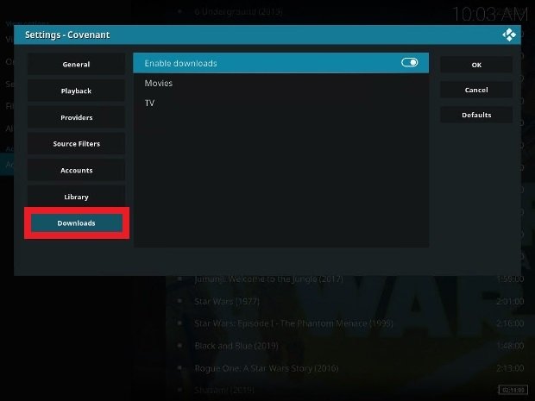Image resolution: width=535 pixels, height=401 pixels.
Task: Select Star Wars Episode I Phantom Menace entry
Action: click(293, 323)
